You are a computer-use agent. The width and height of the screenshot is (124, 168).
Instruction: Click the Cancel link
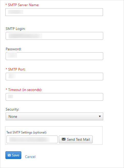(x=30, y=157)
